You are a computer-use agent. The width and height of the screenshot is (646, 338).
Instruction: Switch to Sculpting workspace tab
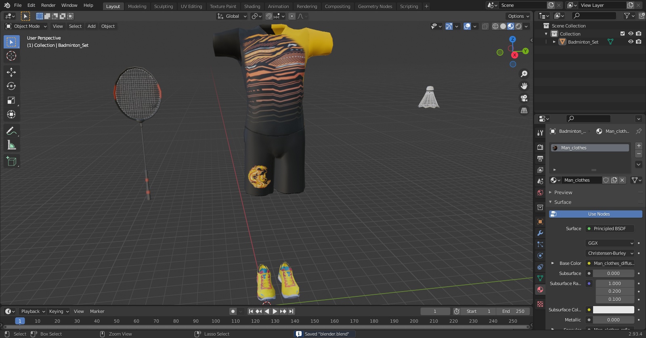164,6
